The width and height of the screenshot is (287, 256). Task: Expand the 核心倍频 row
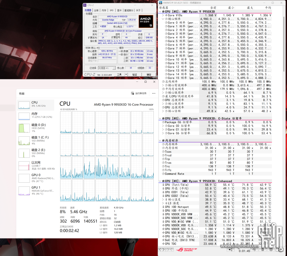tap(163, 111)
